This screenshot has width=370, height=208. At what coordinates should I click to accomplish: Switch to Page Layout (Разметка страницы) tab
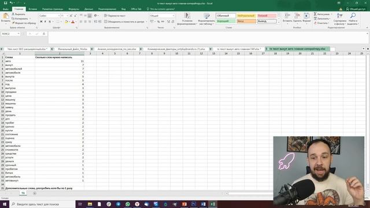click(53, 9)
